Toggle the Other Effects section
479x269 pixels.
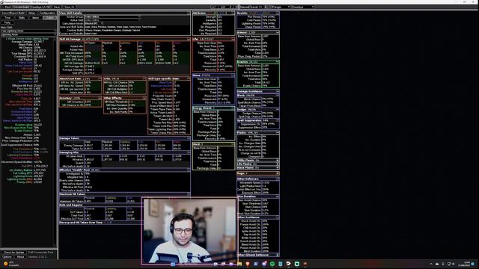pos(144,98)
